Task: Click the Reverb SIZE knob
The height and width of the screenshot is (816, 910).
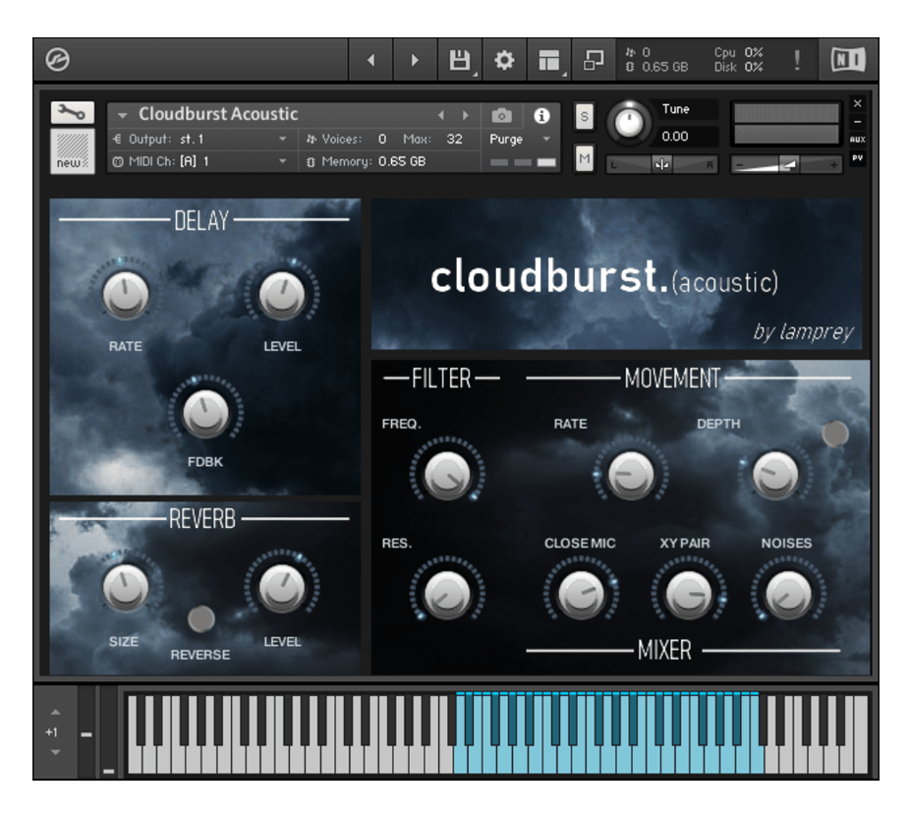Action: tap(126, 588)
